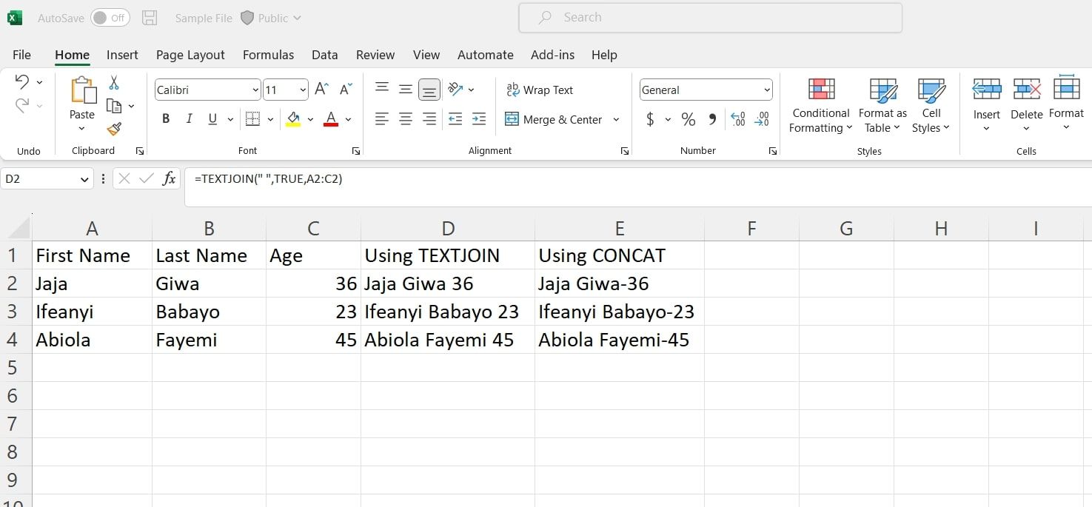
Task: Apply Borders using the grid icon
Action: pos(252,118)
